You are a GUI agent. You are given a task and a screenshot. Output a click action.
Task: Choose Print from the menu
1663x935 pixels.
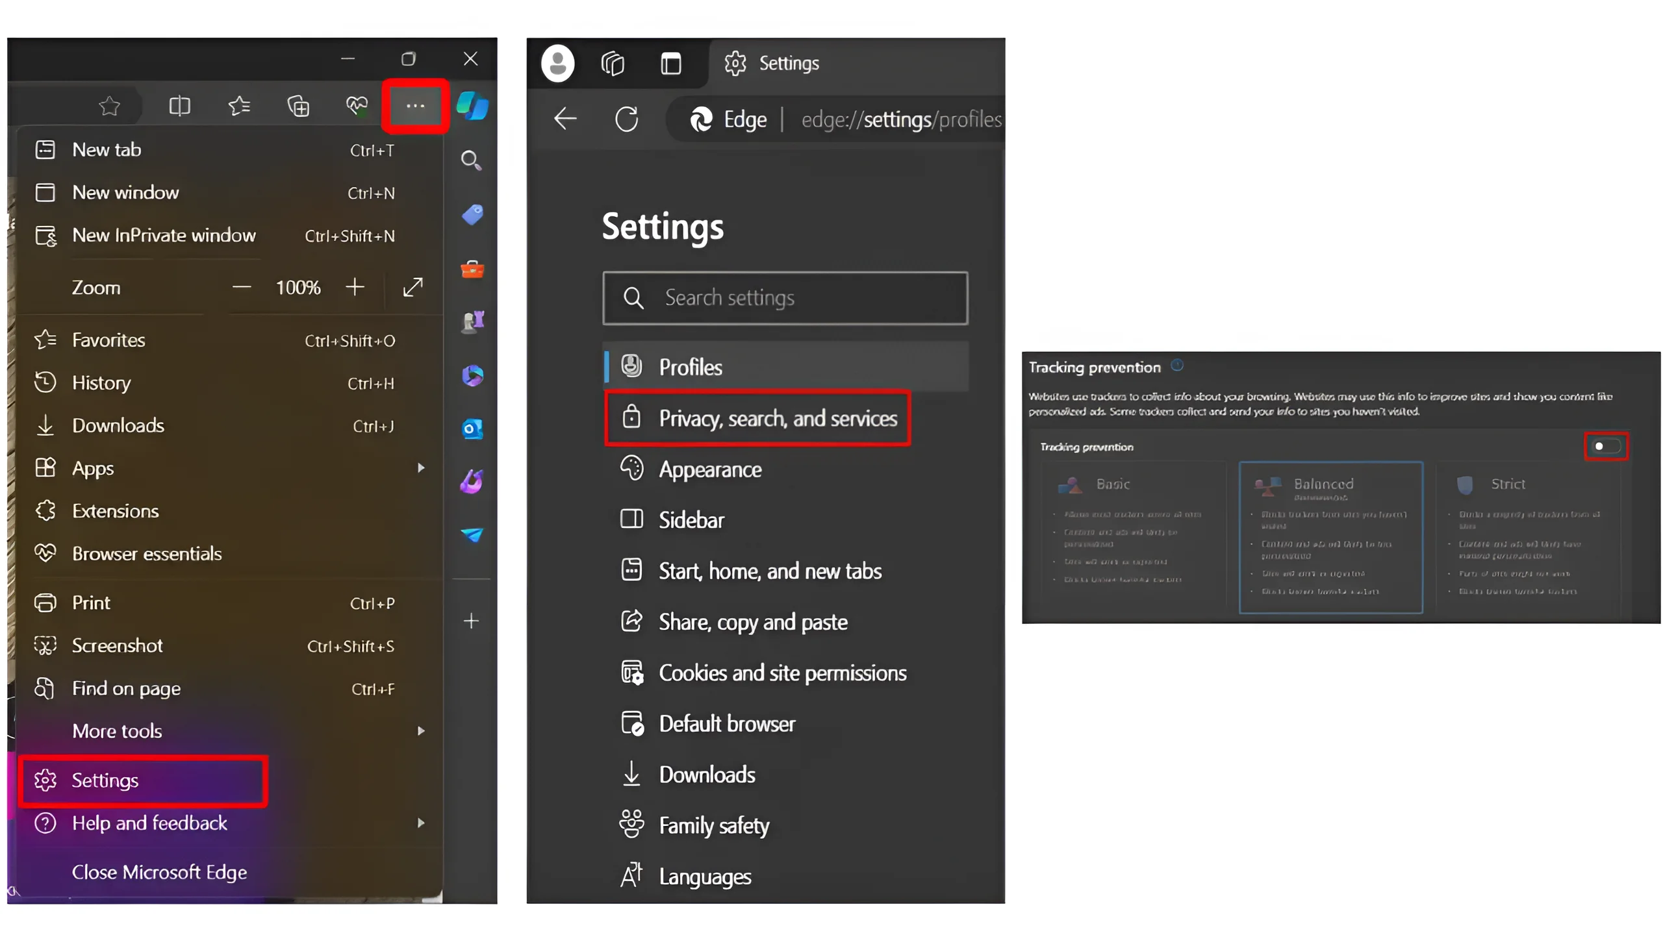231,603
